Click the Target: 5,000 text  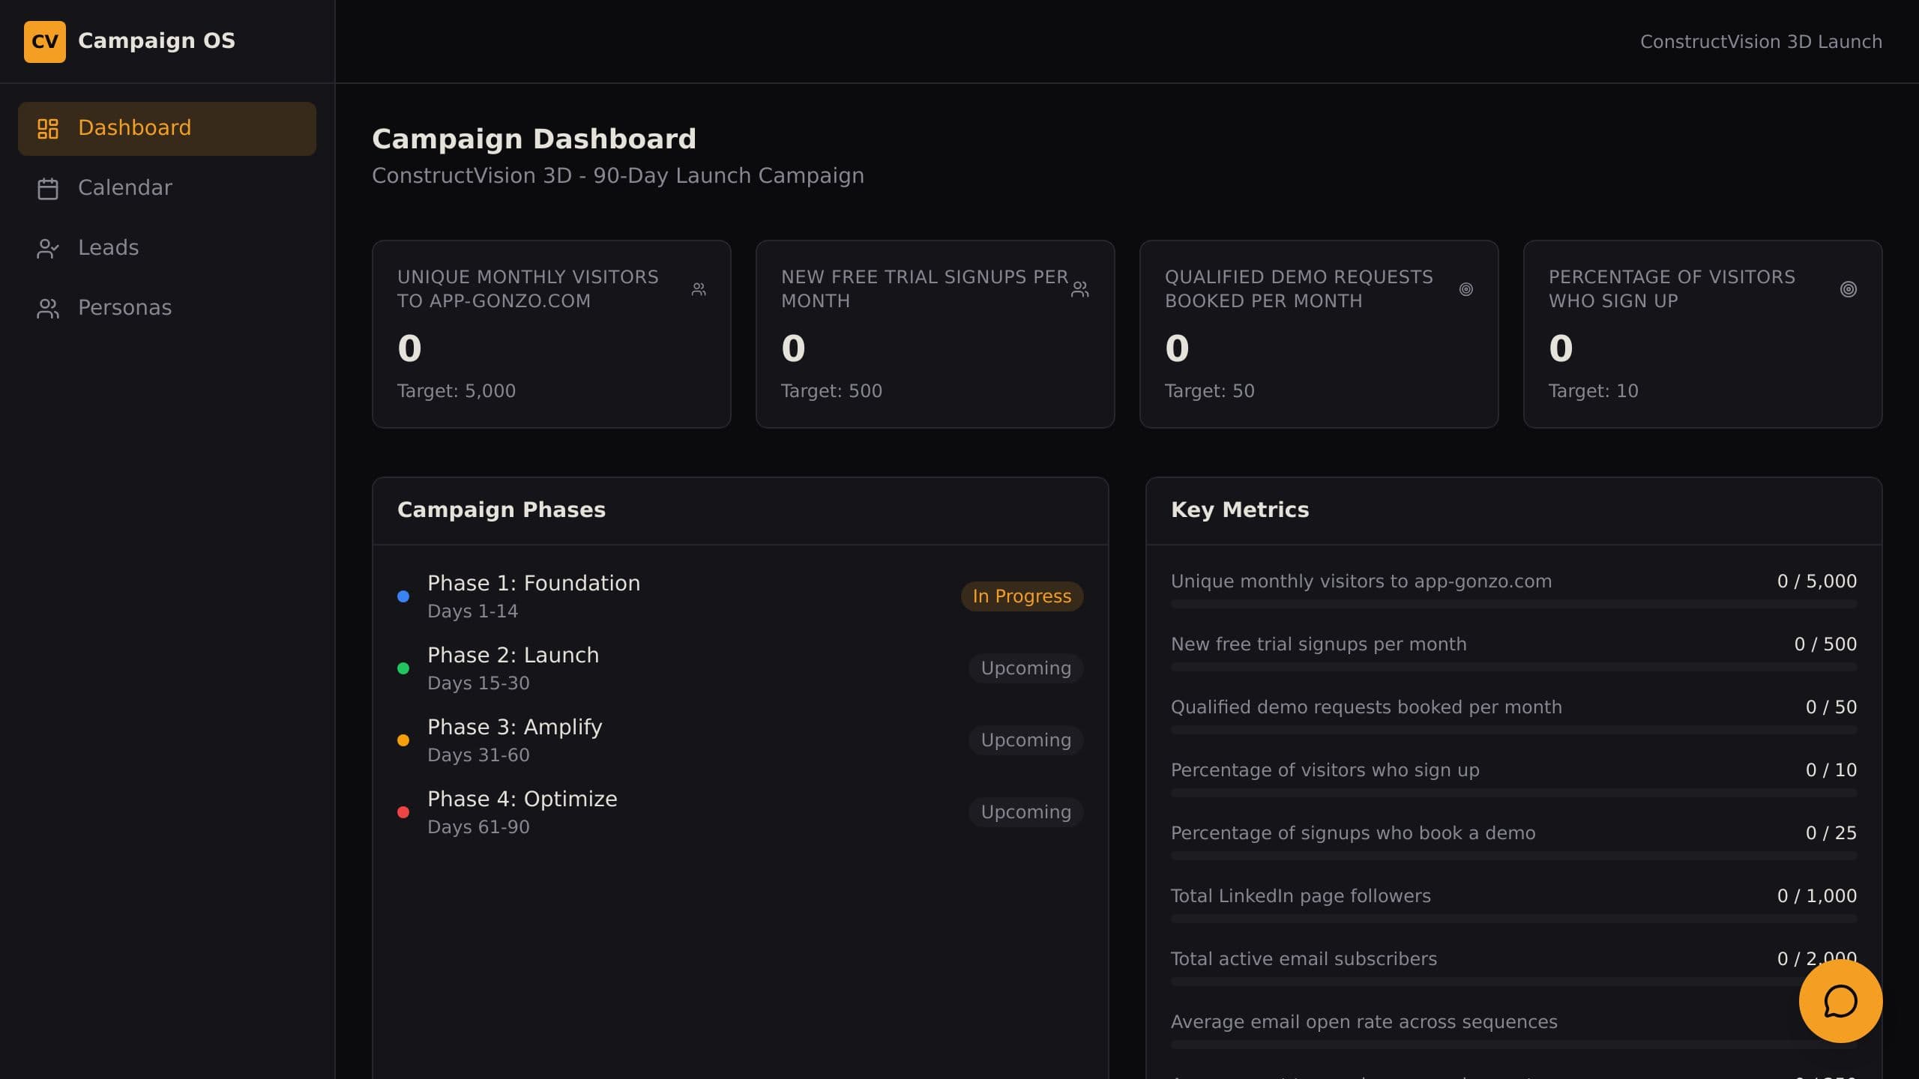[457, 391]
